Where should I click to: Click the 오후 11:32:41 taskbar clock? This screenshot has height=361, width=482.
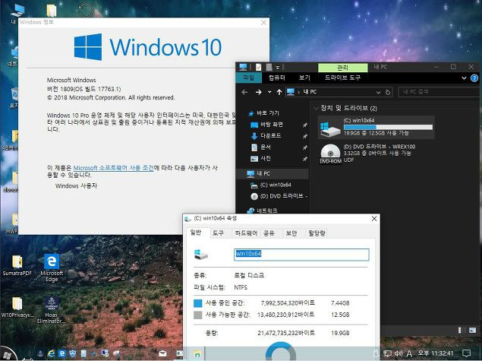tap(436, 353)
